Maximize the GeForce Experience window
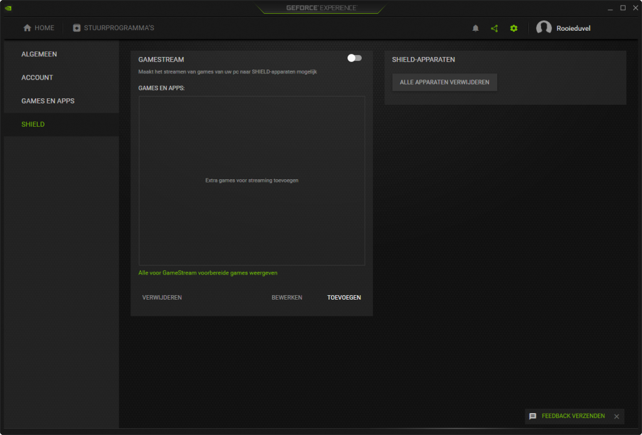This screenshot has width=642, height=435. (x=623, y=8)
